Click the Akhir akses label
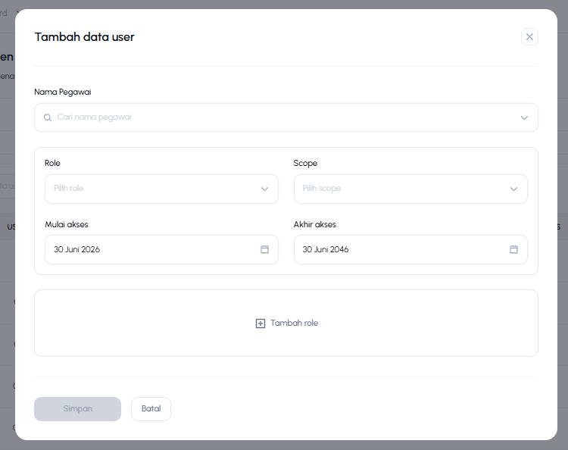 coord(314,224)
